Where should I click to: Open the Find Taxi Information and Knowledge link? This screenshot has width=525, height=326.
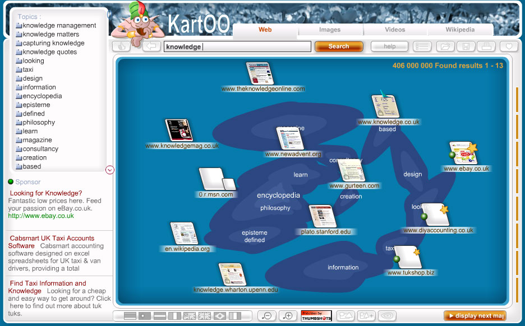47,287
